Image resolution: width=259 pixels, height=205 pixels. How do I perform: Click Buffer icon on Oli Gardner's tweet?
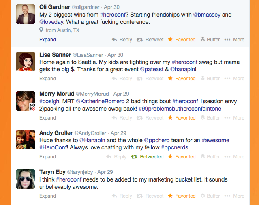point(203,39)
